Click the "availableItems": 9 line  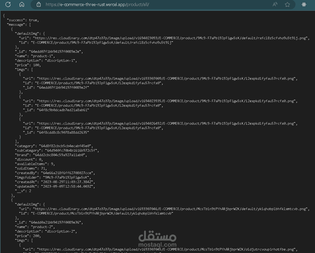click(35, 164)
